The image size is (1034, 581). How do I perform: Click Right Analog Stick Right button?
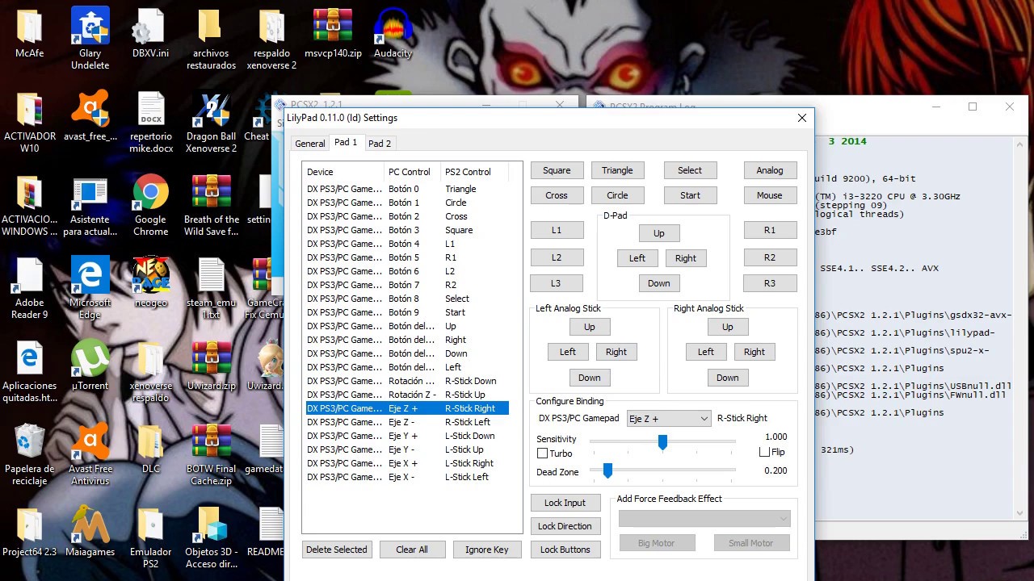tap(754, 352)
